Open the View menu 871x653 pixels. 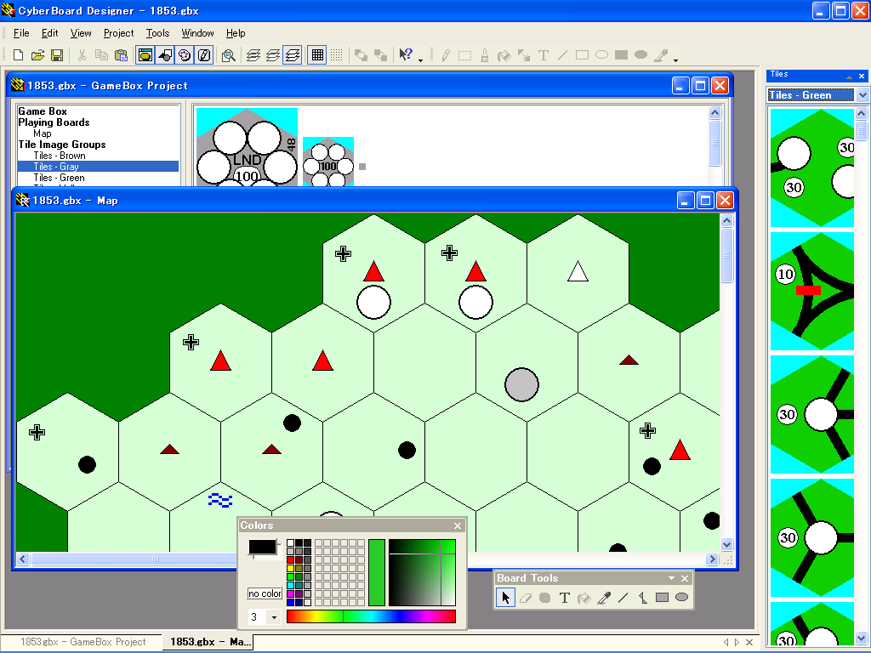(x=81, y=33)
